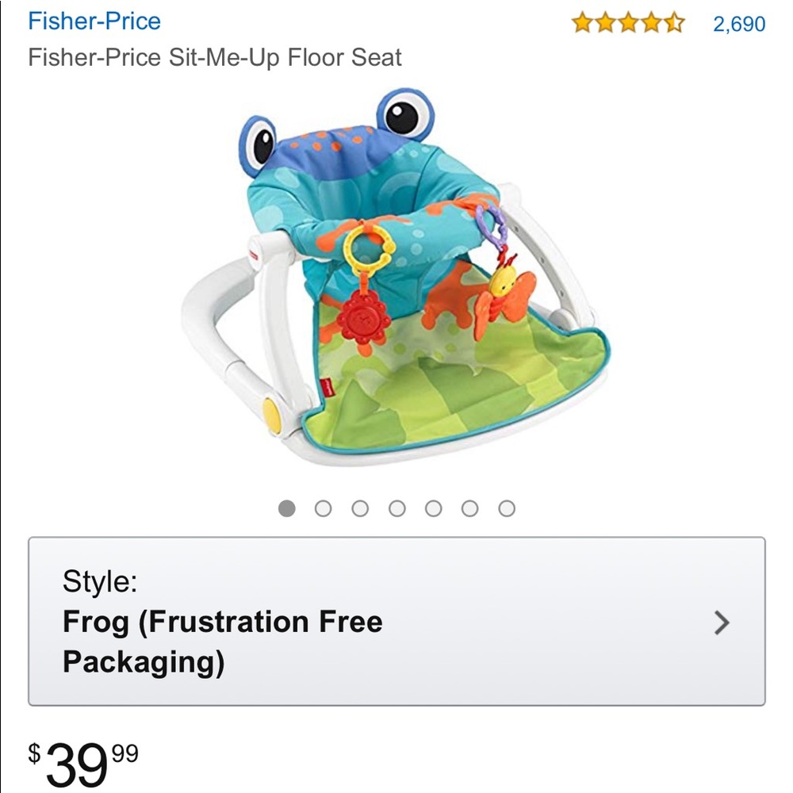Image resolution: width=793 pixels, height=793 pixels.
Task: Click the right-pointing chevron on Style selector
Action: click(x=723, y=624)
